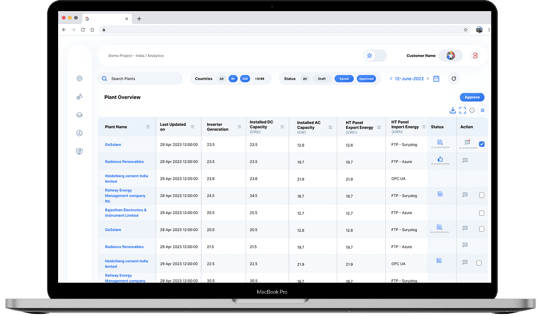The height and width of the screenshot is (316, 541).
Task: Open the Heidelberg cement India limited 23.6 link
Action: click(126, 179)
